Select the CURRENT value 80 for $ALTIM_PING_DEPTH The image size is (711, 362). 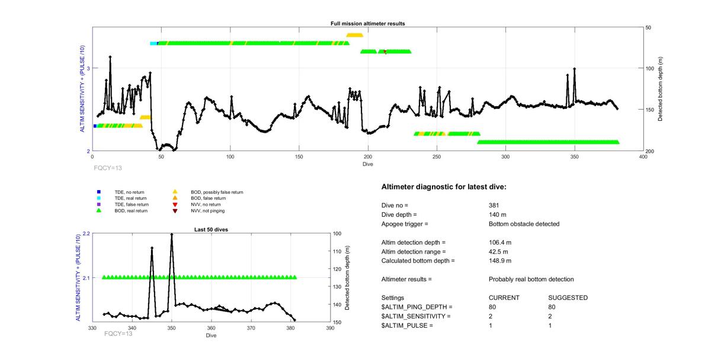(x=492, y=307)
